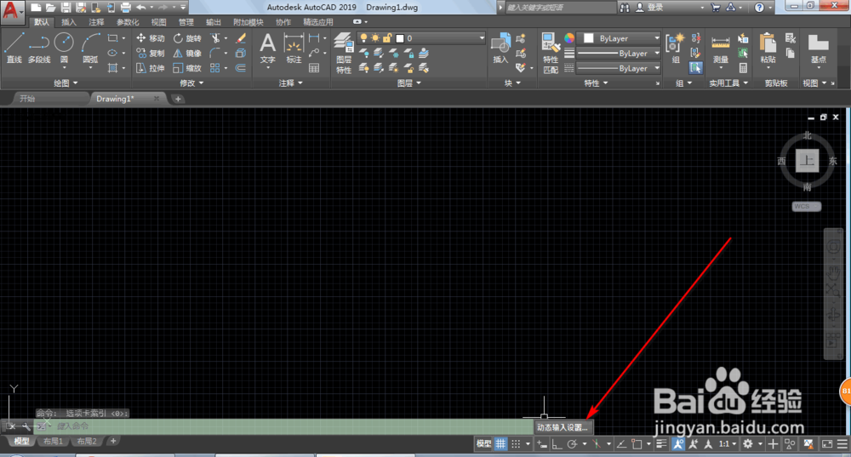Open the annotation scale 1:1 dropdown
This screenshot has height=457, width=851.
728,444
